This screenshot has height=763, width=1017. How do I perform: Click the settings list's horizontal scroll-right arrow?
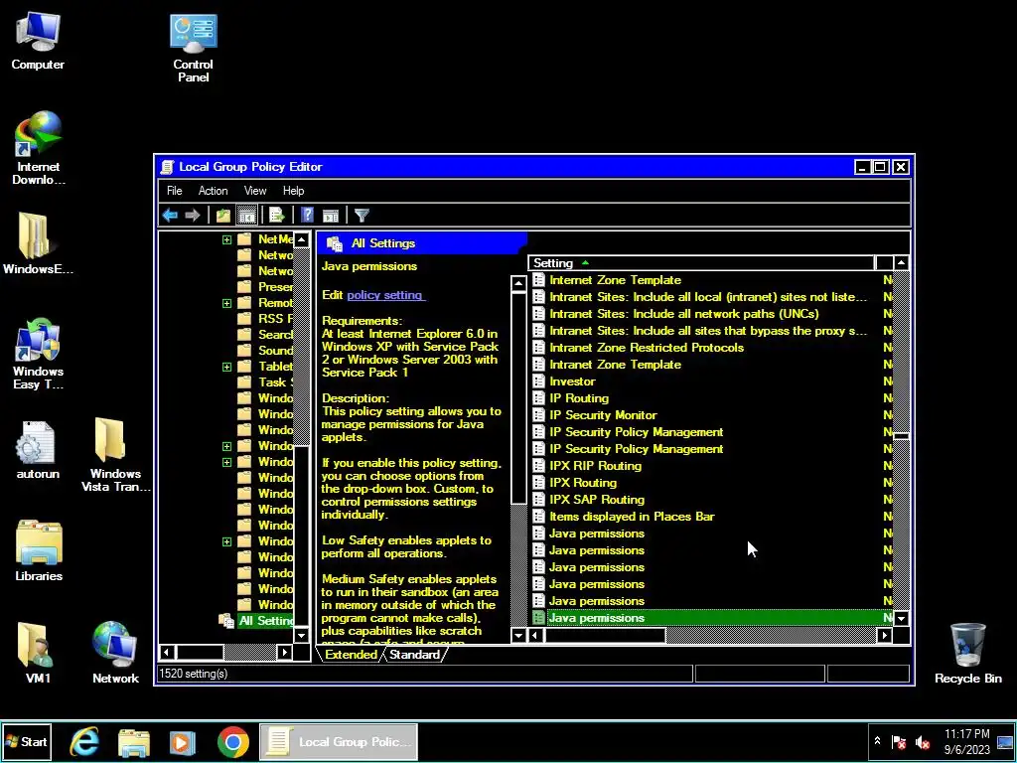(884, 636)
